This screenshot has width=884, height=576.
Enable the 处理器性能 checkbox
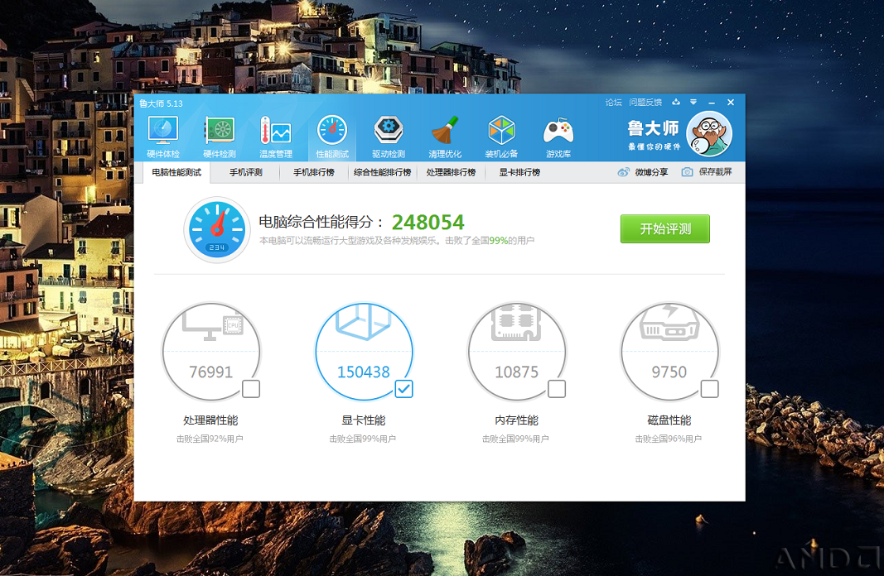click(251, 389)
